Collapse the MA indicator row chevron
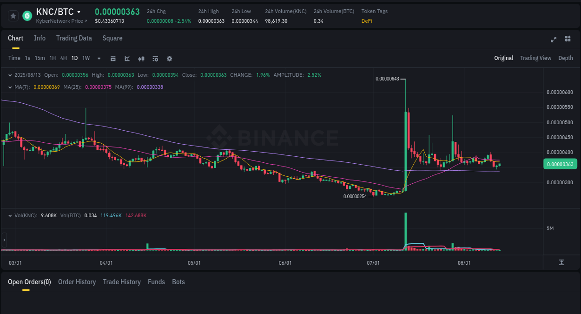The image size is (581, 314). click(x=10, y=87)
